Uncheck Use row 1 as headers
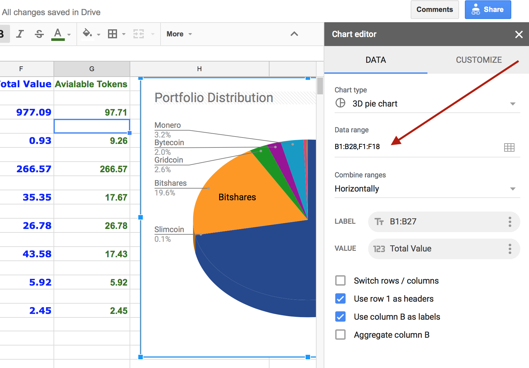 tap(340, 298)
